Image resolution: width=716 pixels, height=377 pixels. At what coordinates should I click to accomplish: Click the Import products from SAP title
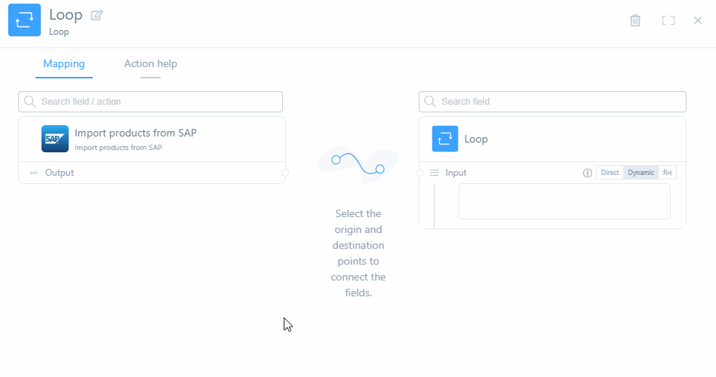click(x=136, y=133)
